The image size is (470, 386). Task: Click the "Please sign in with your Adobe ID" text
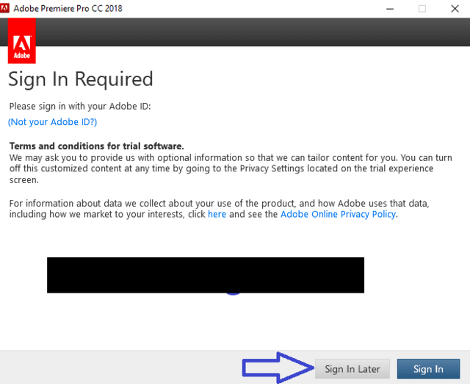(79, 106)
